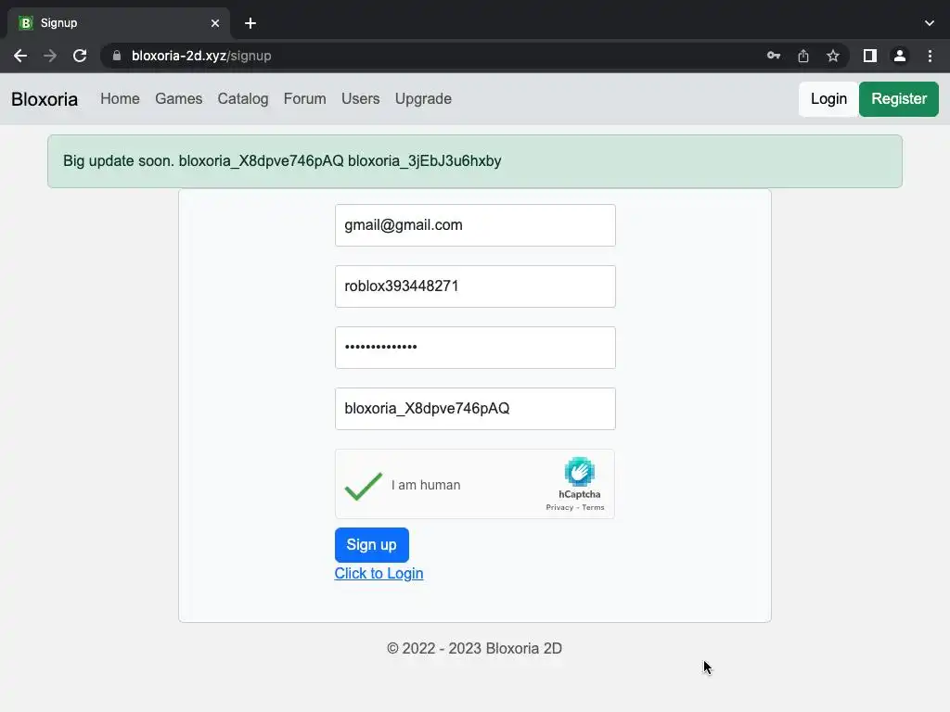Submit the form with Sign up

click(x=372, y=545)
